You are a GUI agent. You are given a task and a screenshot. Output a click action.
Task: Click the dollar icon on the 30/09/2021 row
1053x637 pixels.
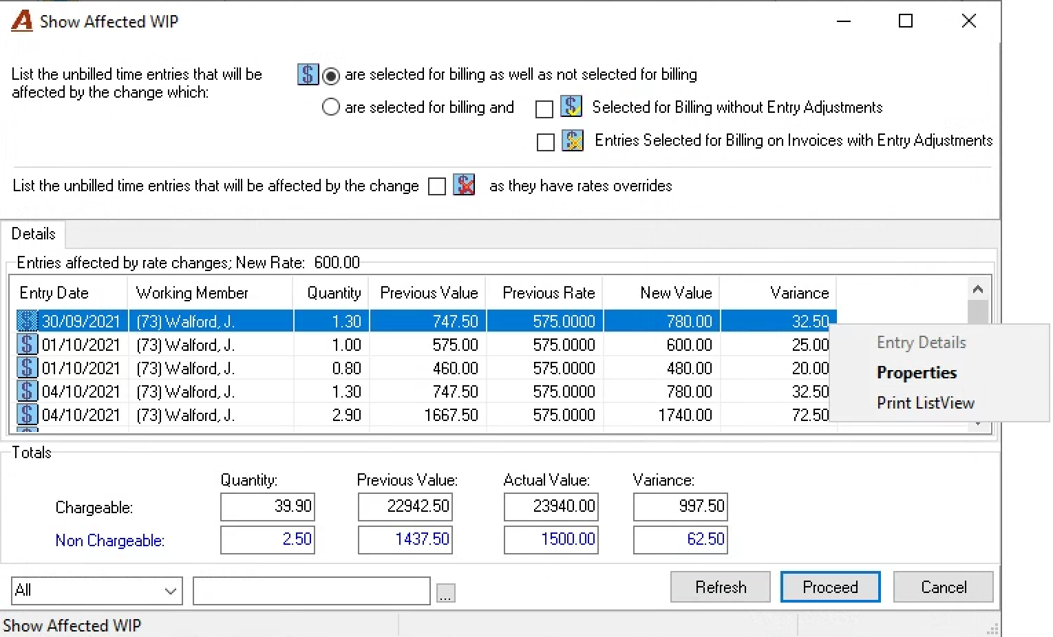[x=27, y=321]
